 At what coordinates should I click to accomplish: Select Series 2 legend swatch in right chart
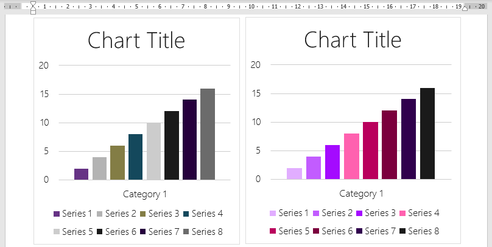point(316,213)
